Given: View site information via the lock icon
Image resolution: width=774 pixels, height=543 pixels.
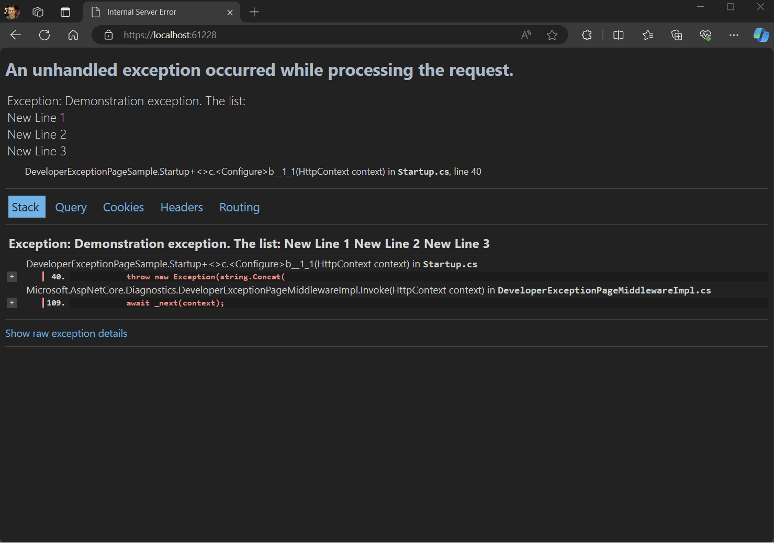Looking at the screenshot, I should click(108, 35).
